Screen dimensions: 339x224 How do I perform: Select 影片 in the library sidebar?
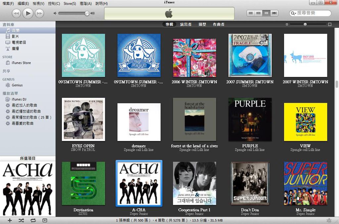28,36
